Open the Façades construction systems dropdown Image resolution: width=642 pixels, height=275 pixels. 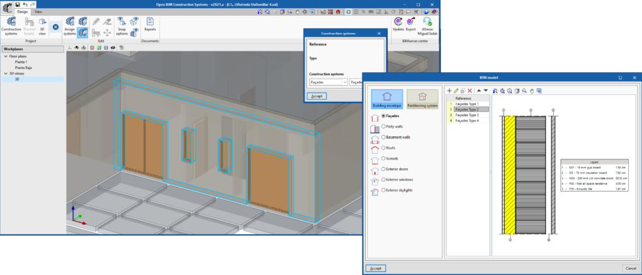[x=344, y=82]
